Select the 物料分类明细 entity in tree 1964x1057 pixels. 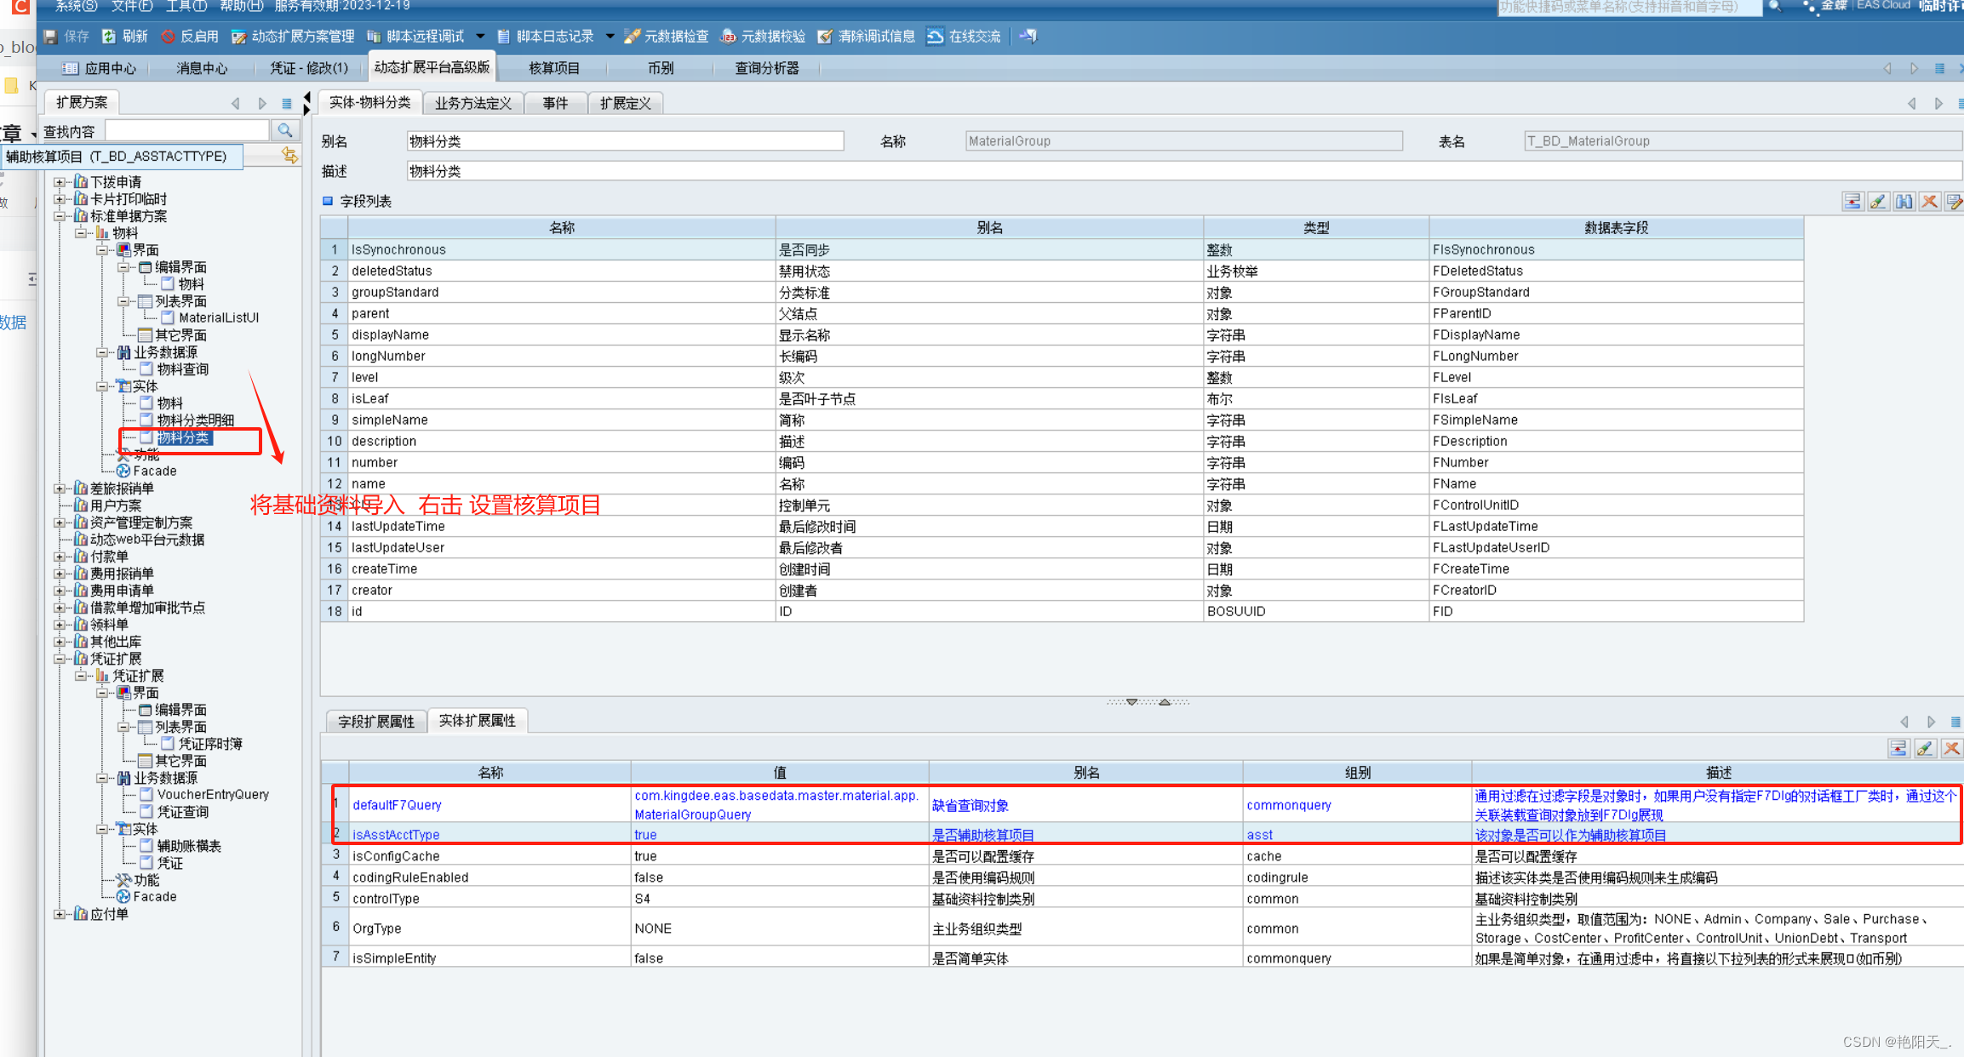click(x=196, y=420)
